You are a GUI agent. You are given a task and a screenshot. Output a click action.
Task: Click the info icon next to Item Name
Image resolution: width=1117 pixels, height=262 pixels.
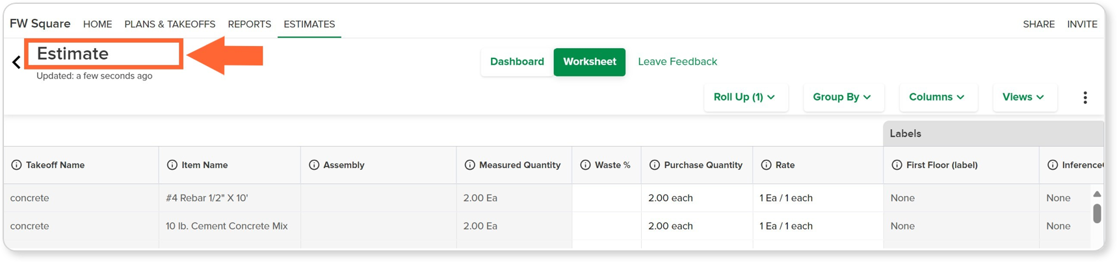click(172, 165)
